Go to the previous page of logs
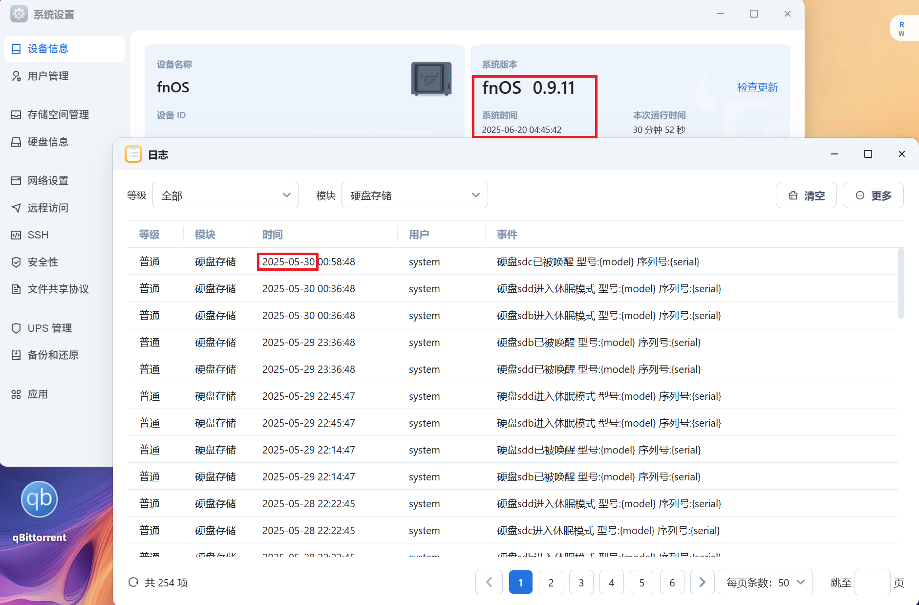This screenshot has height=605, width=919. point(489,582)
